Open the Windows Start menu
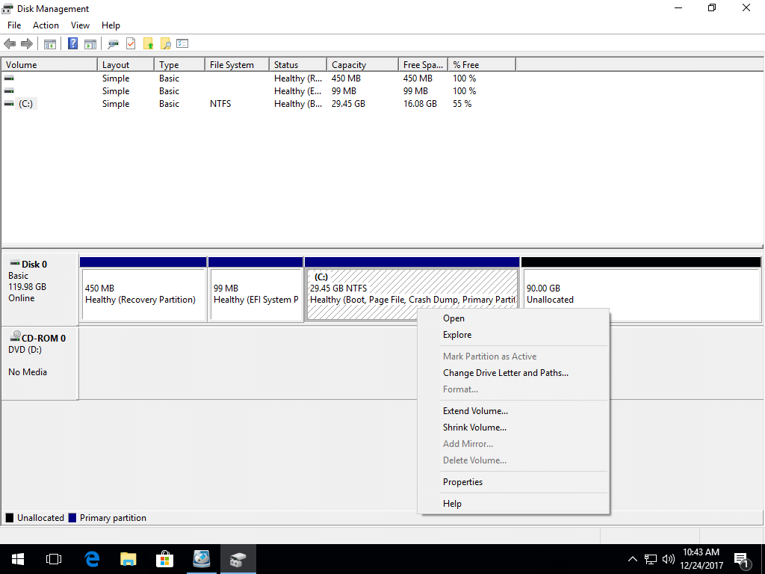 click(x=18, y=559)
